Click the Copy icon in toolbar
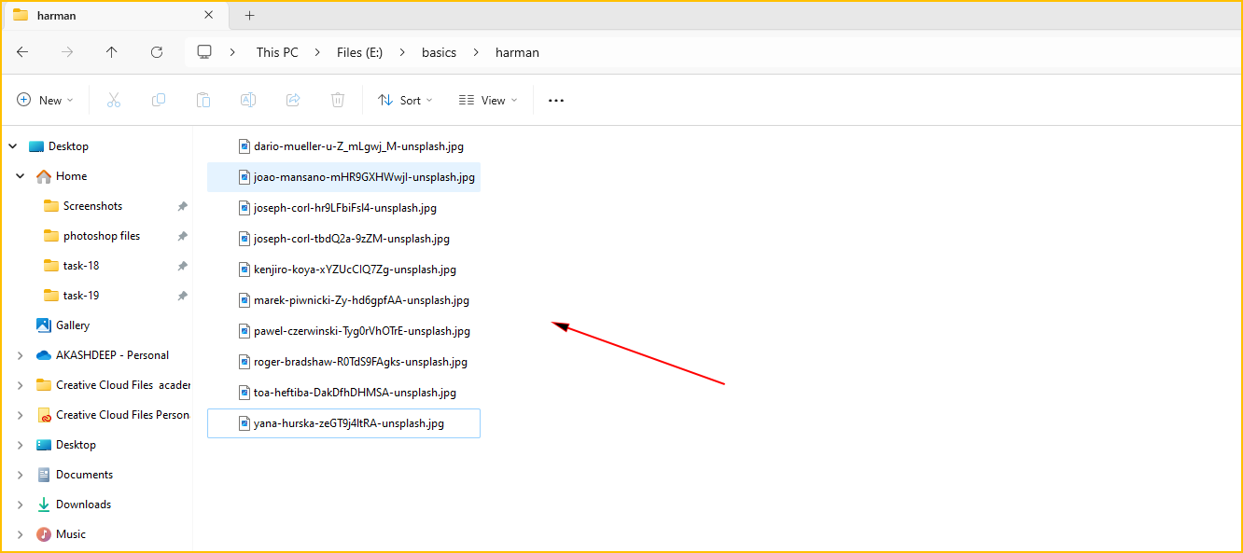1243x553 pixels. (x=159, y=100)
